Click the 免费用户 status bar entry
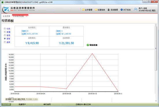 (x=22, y=104)
